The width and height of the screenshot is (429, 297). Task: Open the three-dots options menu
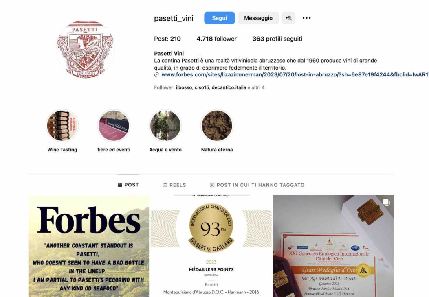point(306,18)
